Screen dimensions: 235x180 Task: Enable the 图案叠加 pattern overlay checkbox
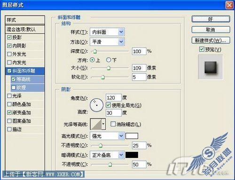click(x=9, y=121)
